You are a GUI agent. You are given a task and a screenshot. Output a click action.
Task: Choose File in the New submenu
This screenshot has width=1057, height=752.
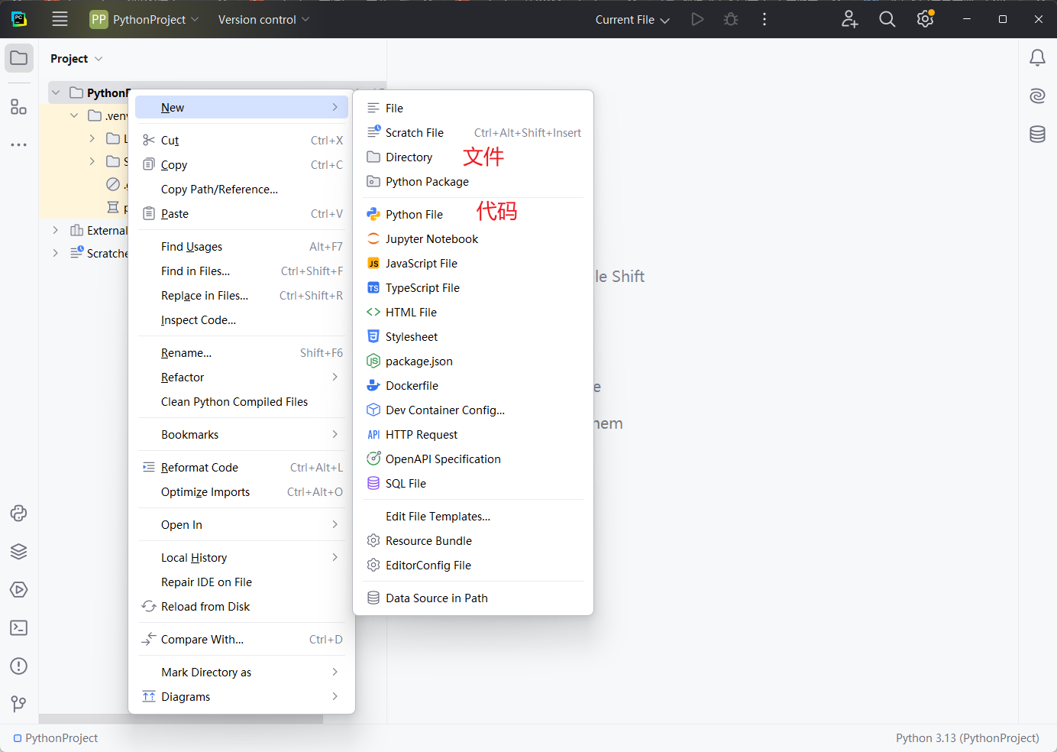point(474,109)
